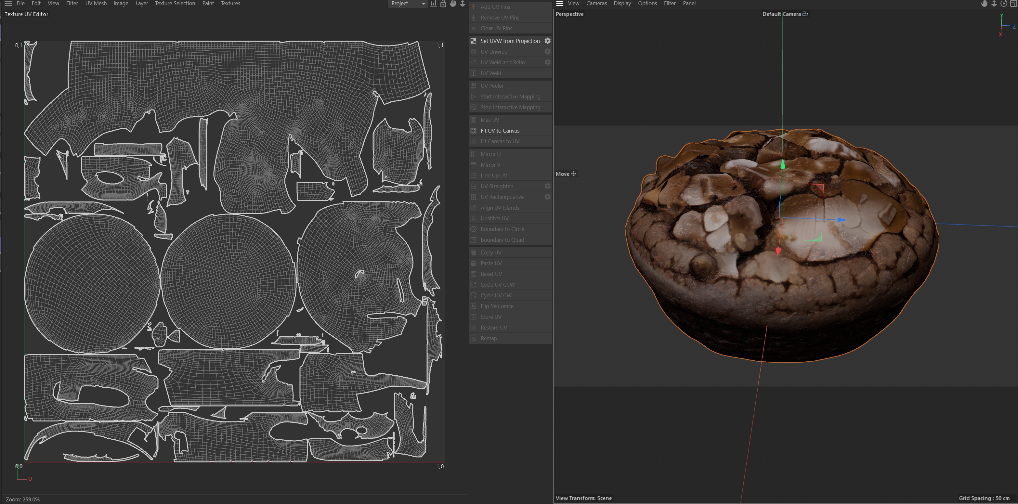This screenshot has height=504, width=1018.
Task: Click the lock icon in UV editor header
Action: (x=443, y=4)
